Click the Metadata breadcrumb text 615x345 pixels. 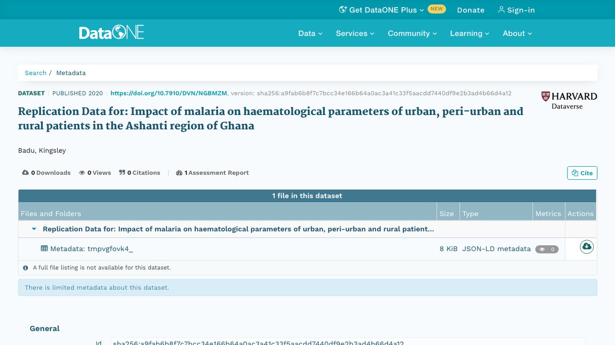[71, 73]
